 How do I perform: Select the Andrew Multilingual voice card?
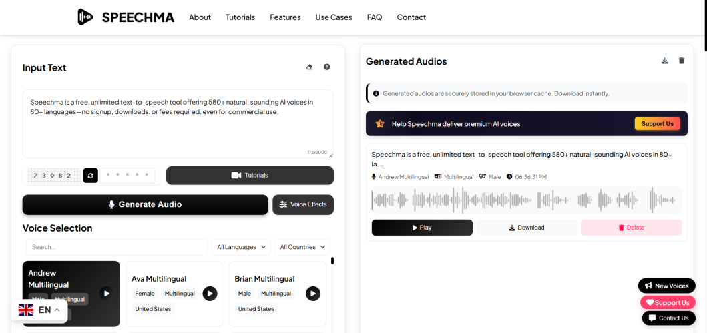pyautogui.click(x=60, y=278)
